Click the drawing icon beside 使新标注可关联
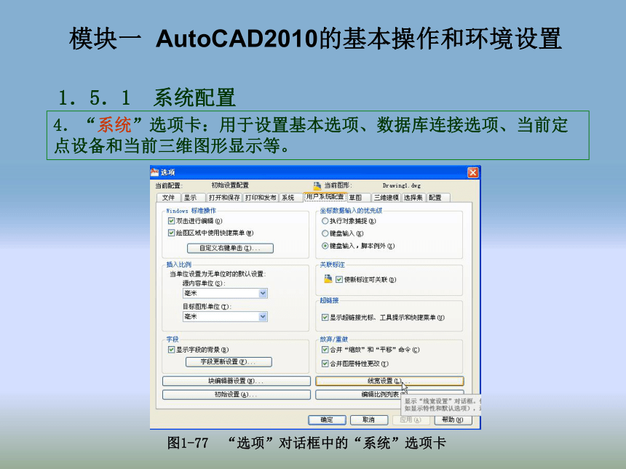This screenshot has width=626, height=469. click(328, 278)
